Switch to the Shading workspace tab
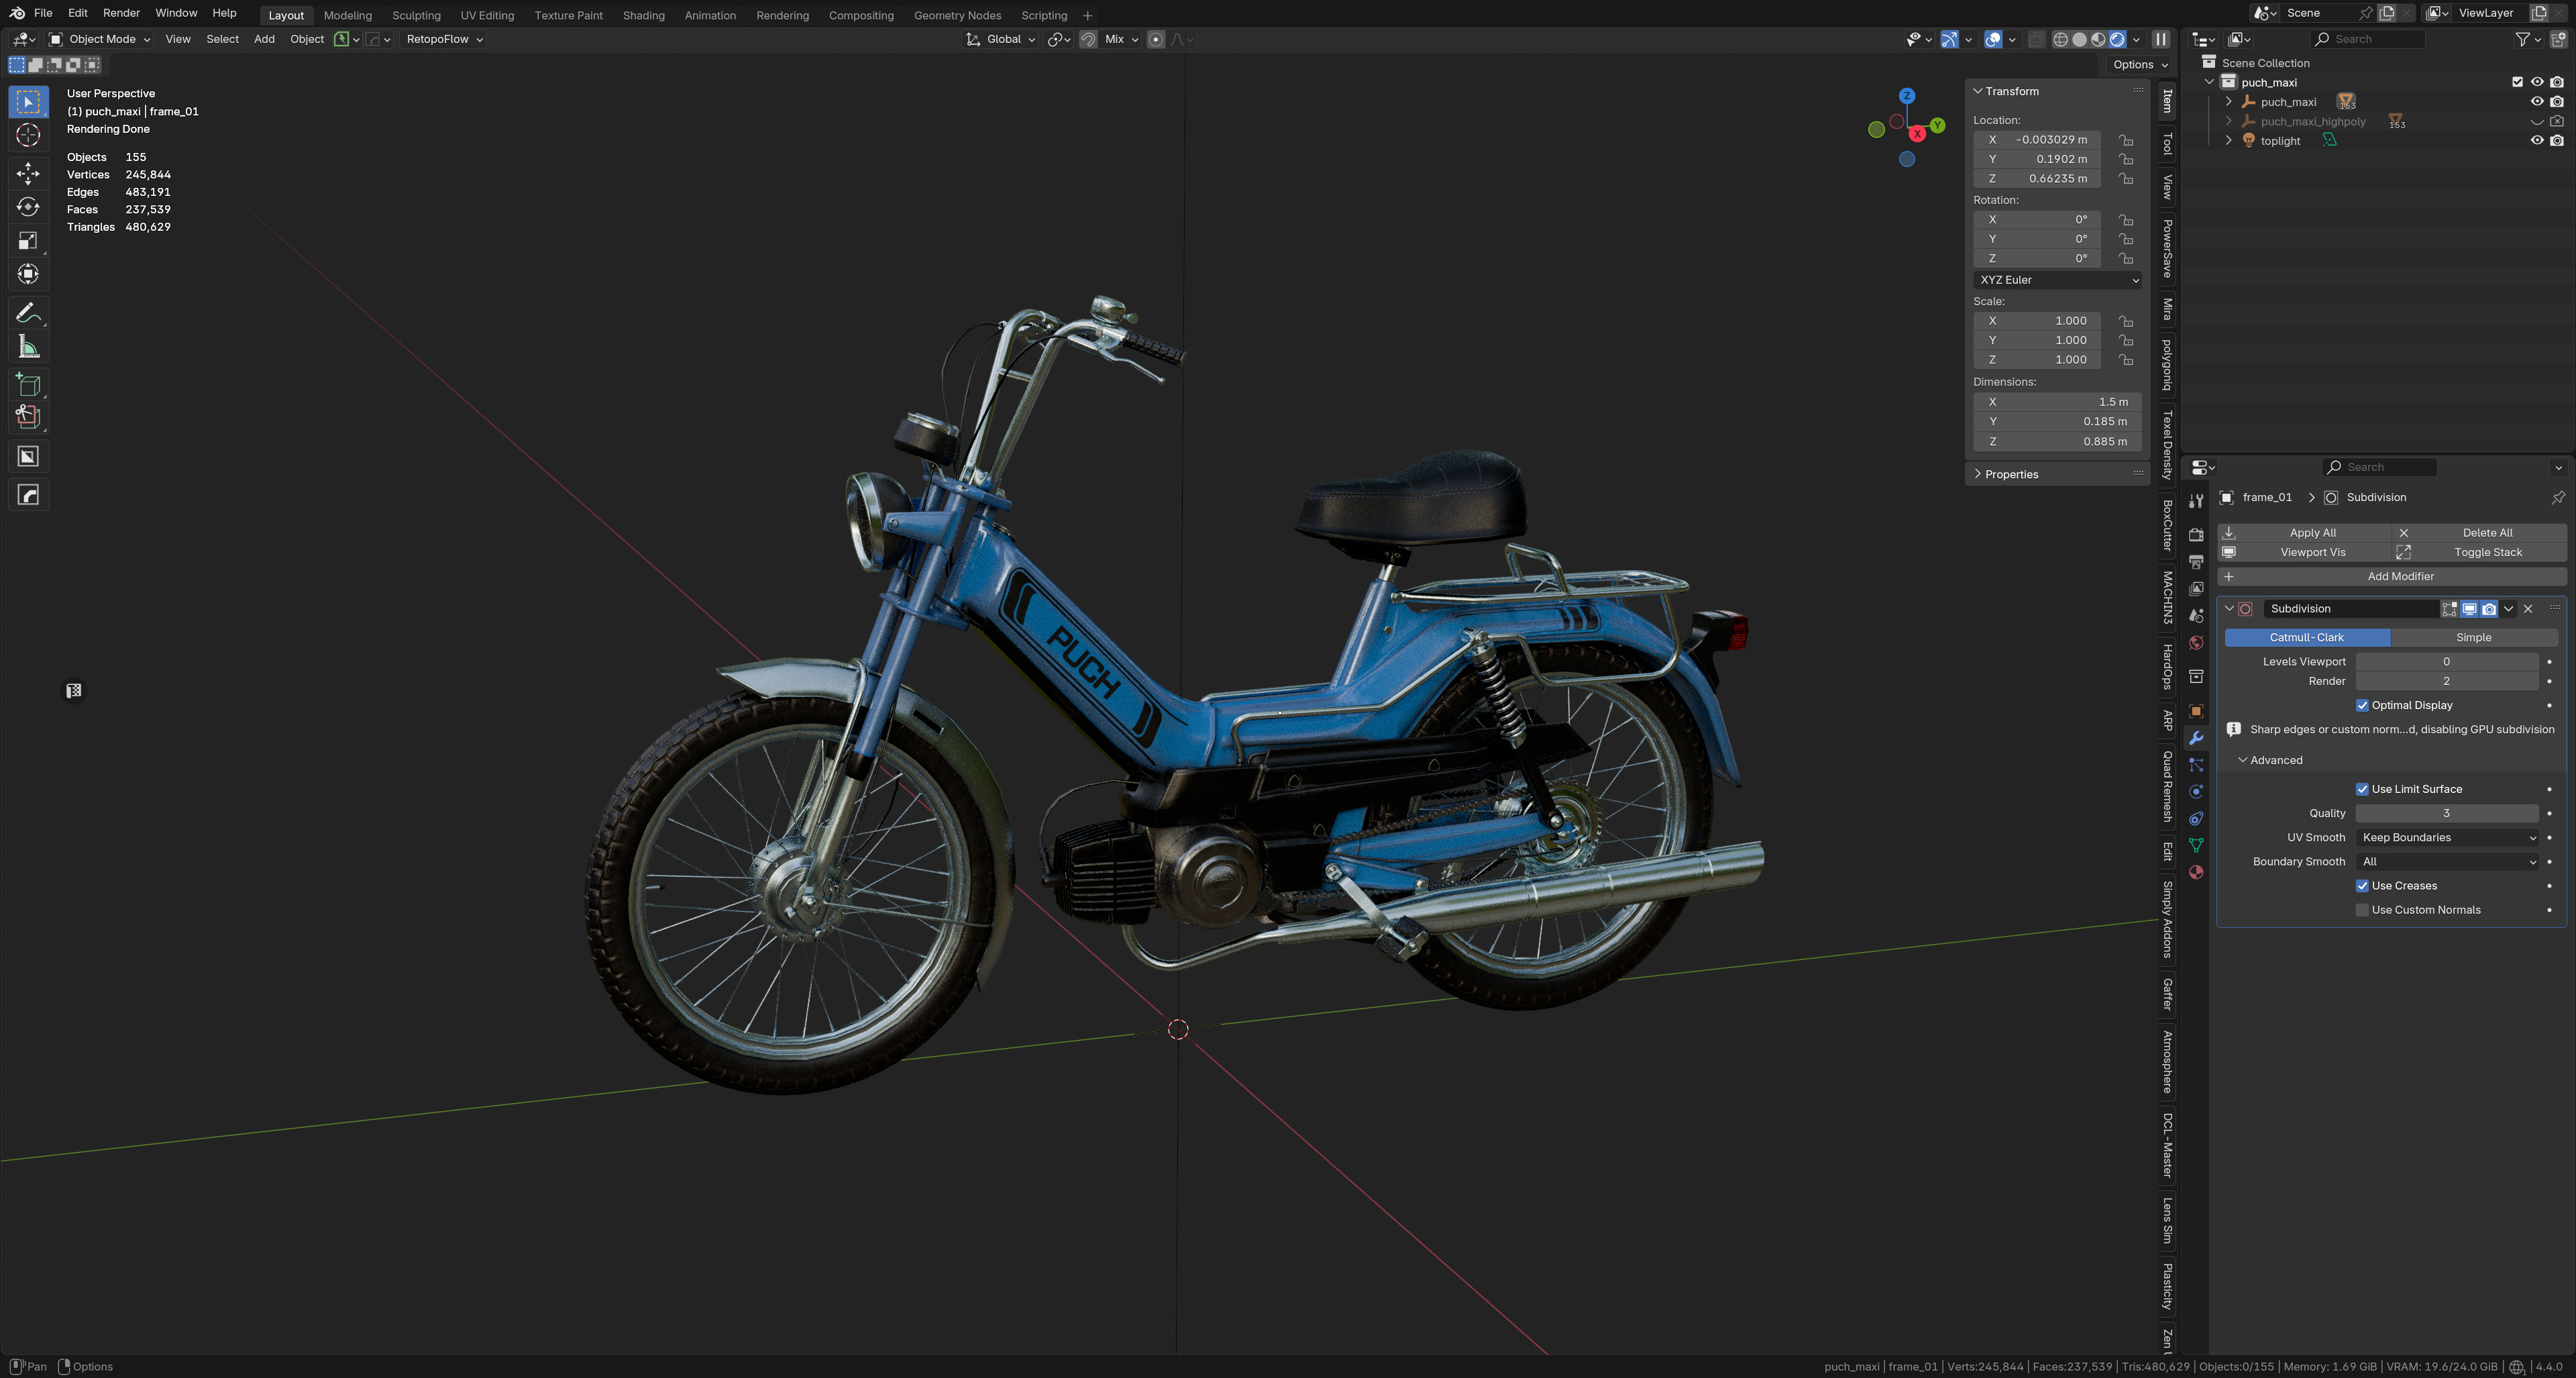Viewport: 2576px width, 1378px height. click(643, 15)
